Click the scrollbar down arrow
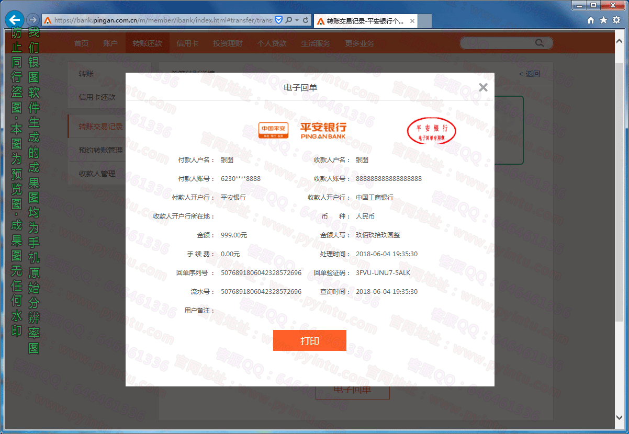629x434 pixels. (x=620, y=418)
